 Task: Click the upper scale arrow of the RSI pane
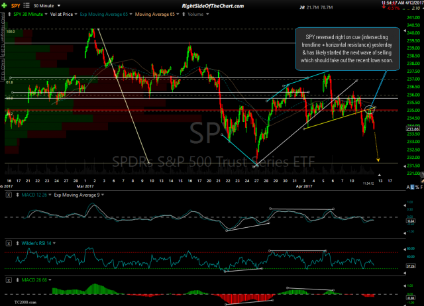coord(405,249)
